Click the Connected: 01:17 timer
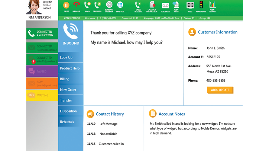 pos(130,18)
